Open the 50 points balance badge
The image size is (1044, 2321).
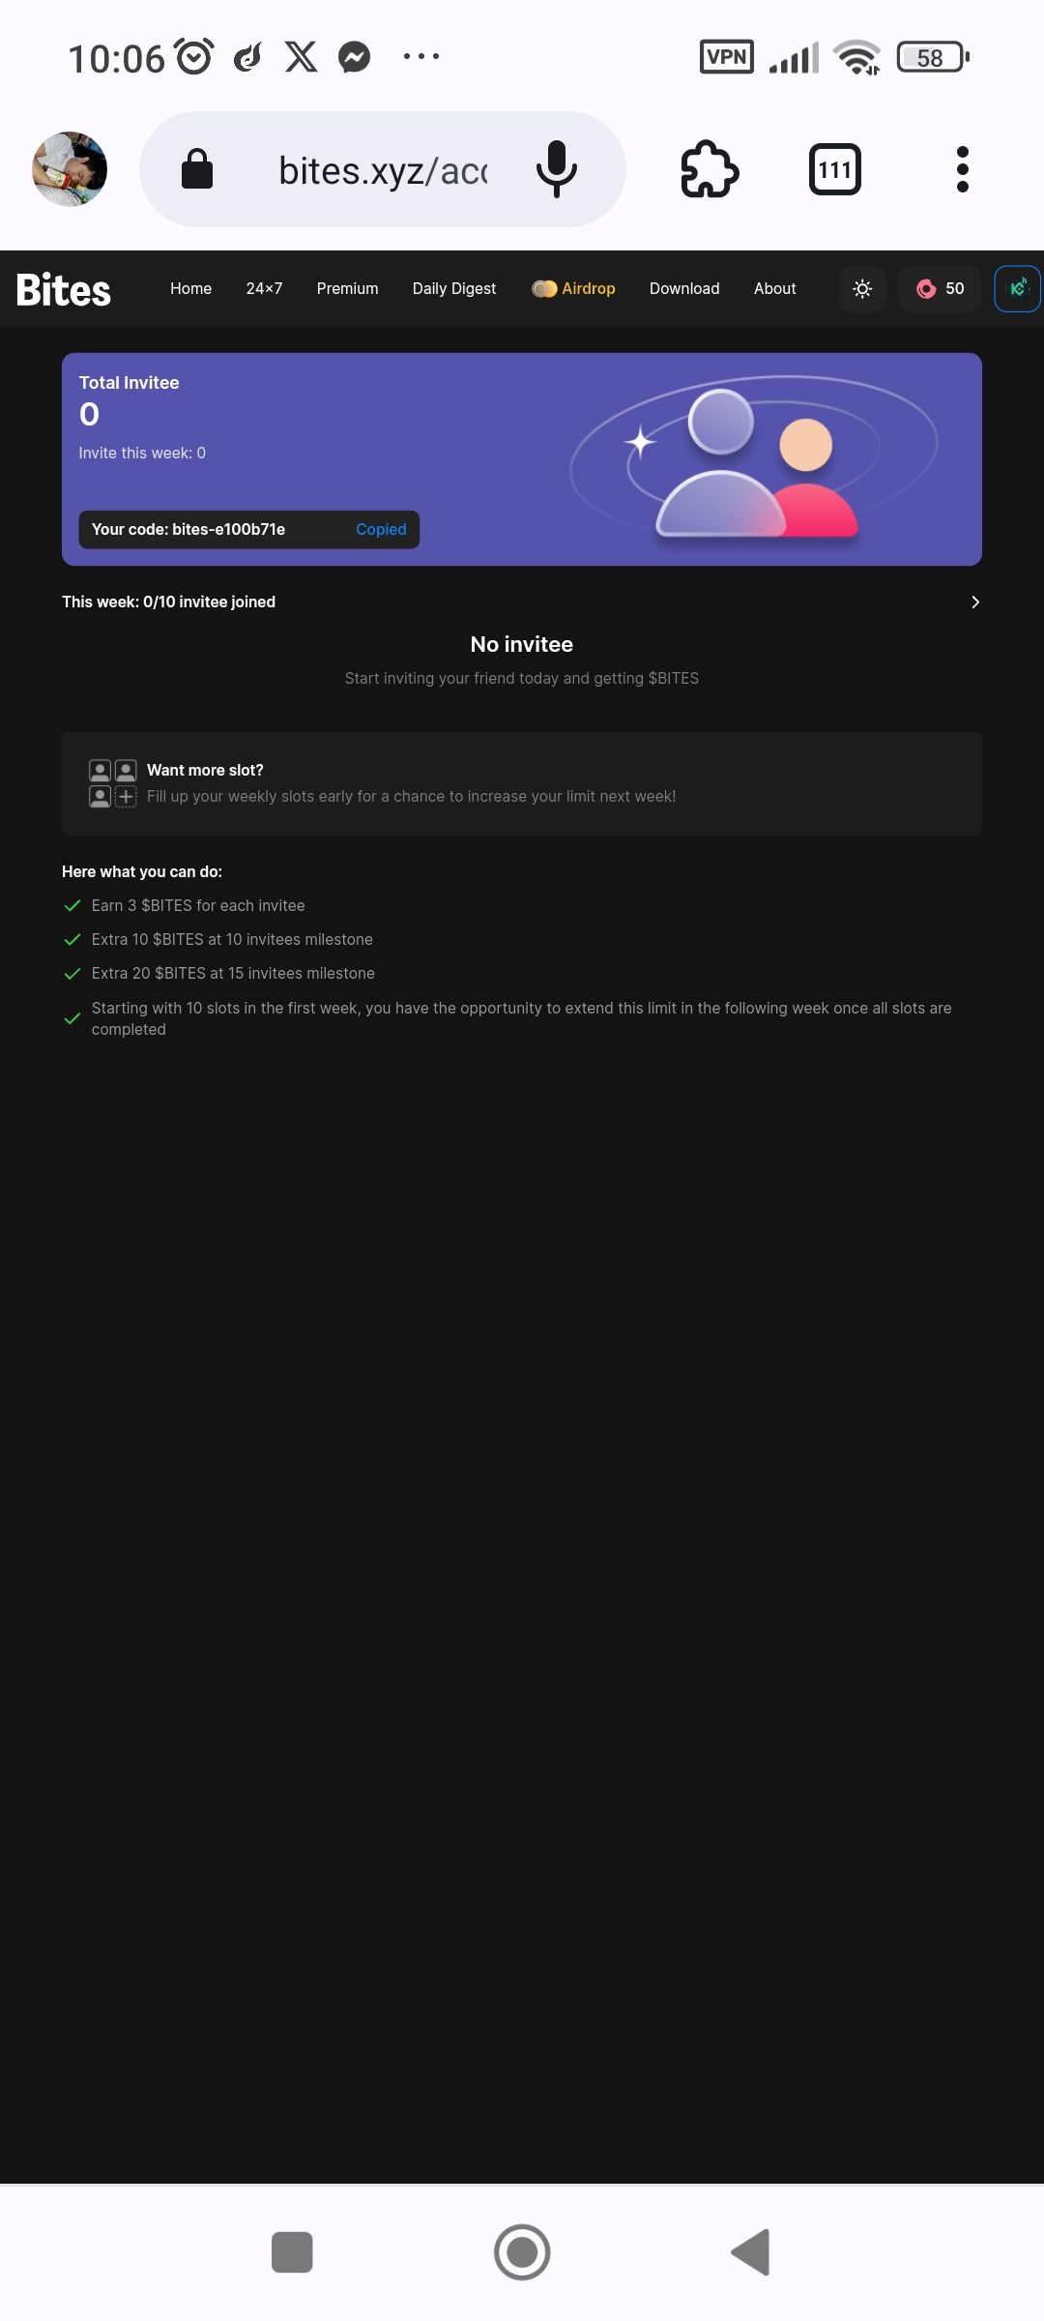click(x=941, y=288)
